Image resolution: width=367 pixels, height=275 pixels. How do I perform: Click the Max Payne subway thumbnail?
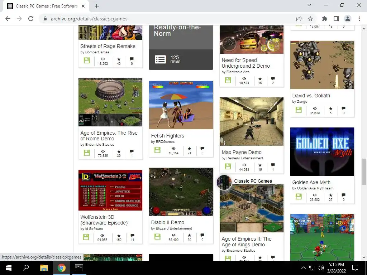click(x=251, y=122)
